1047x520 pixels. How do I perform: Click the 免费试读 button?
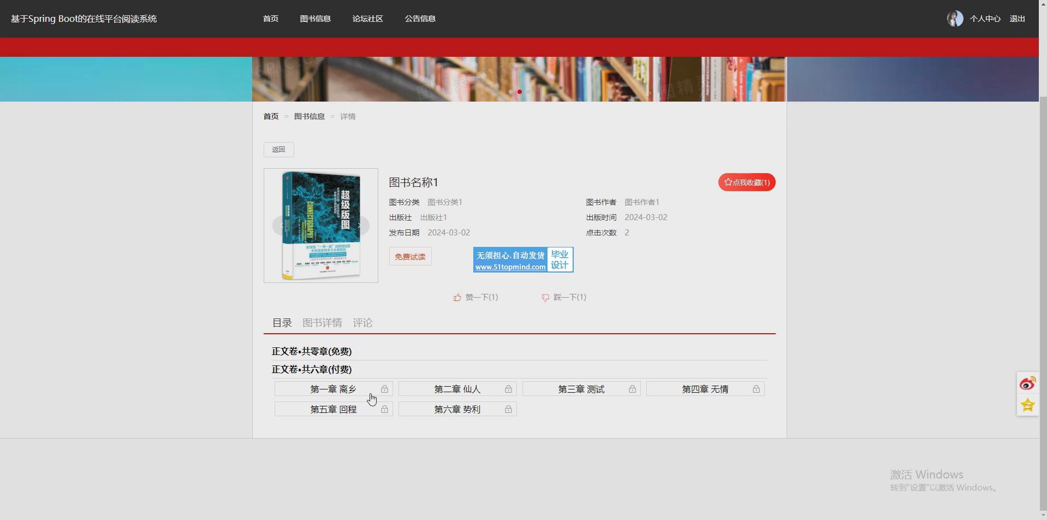click(x=411, y=257)
